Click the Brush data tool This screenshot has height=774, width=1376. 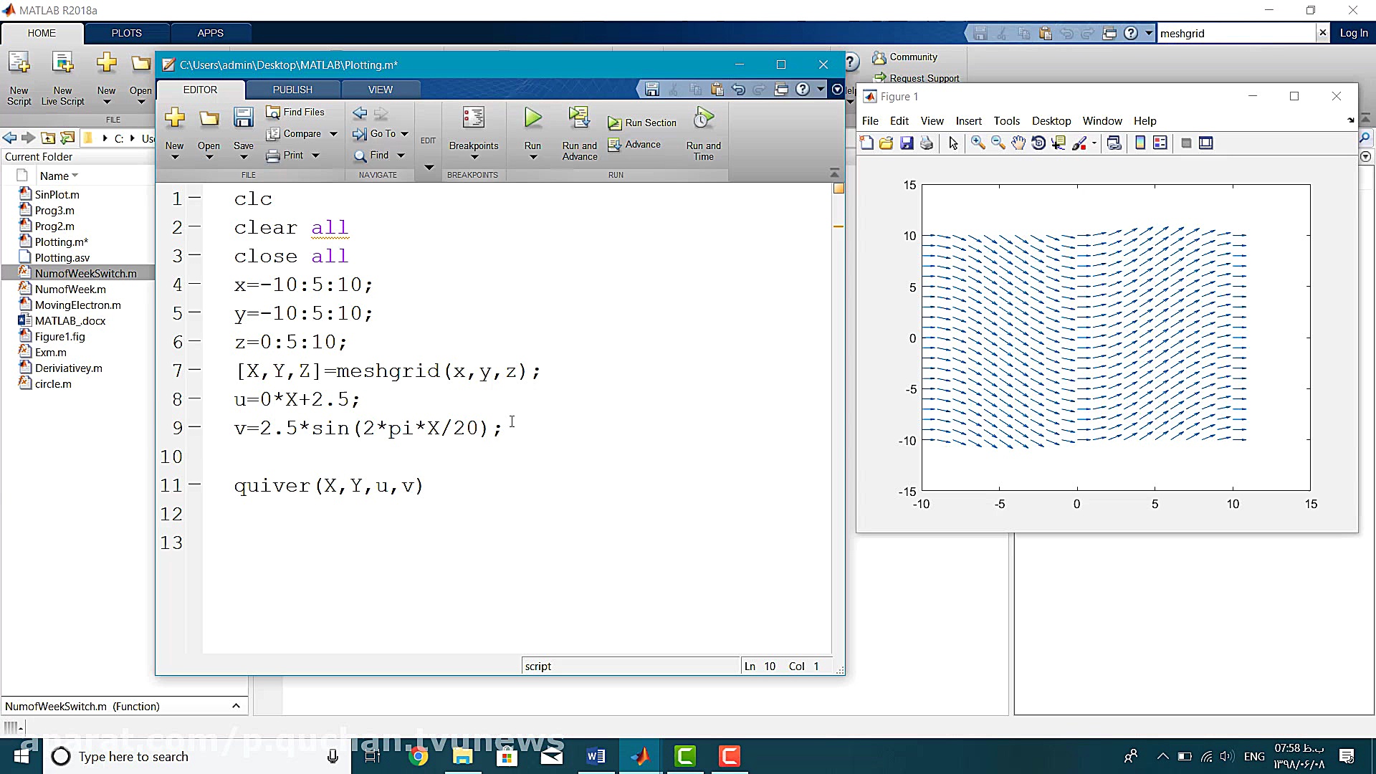(x=1079, y=143)
